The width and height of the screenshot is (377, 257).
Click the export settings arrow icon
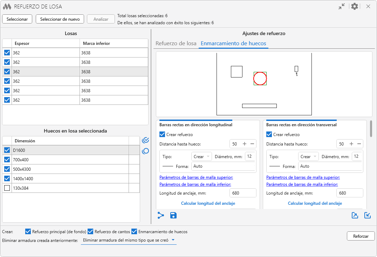point(355,215)
